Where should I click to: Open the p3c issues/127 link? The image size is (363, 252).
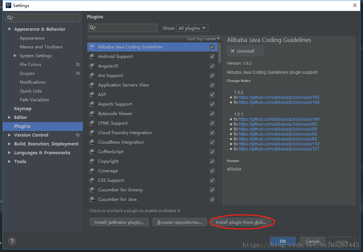click(279, 149)
